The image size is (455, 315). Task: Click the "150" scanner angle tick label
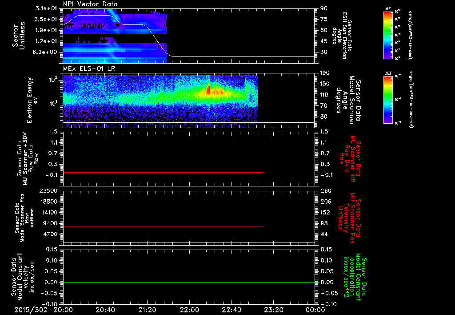coord(325,84)
